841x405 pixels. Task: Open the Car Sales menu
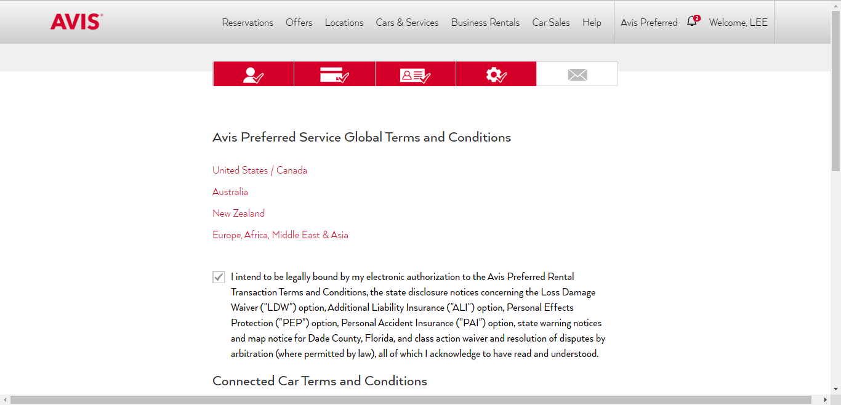551,22
